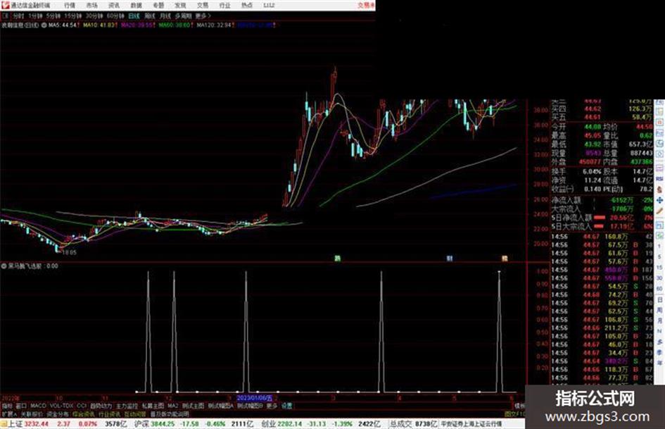The height and width of the screenshot is (429, 665).
Task: Click the money bag icon in right toolbar
Action: (x=659, y=189)
